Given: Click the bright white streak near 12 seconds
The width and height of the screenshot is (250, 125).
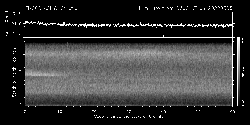Looking at the screenshot, I should point(67,43).
